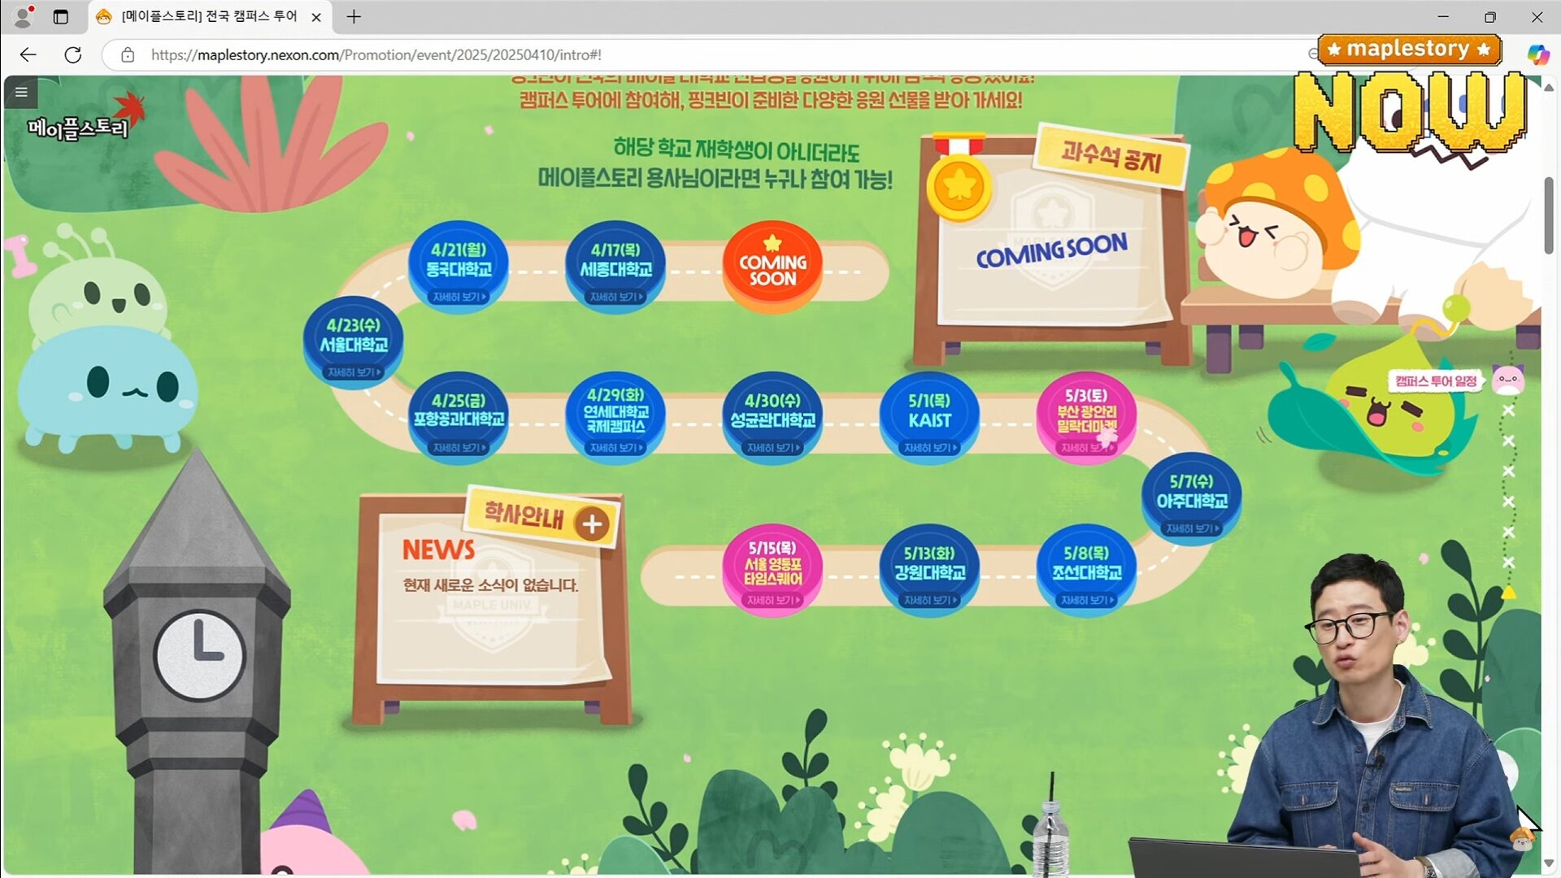Open 4/25 POSTECH stop
This screenshot has width=1561, height=878.
pos(459,417)
